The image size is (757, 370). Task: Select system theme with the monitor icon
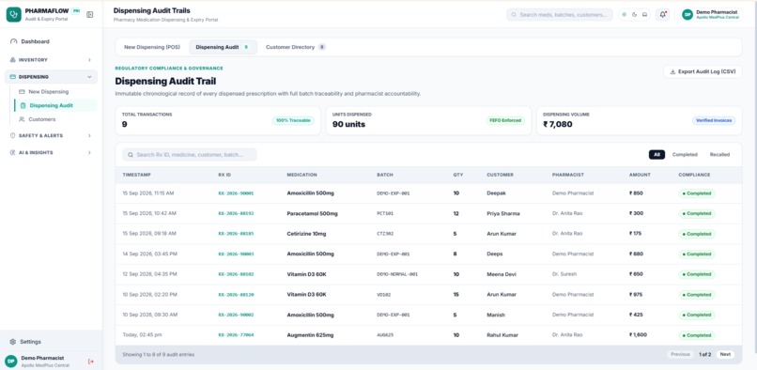pos(644,14)
